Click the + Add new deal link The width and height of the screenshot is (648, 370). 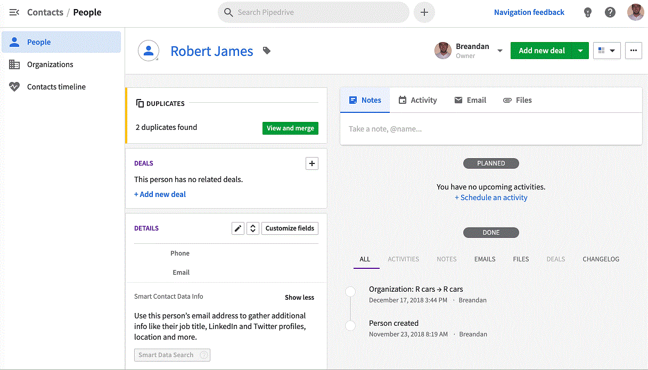click(160, 194)
